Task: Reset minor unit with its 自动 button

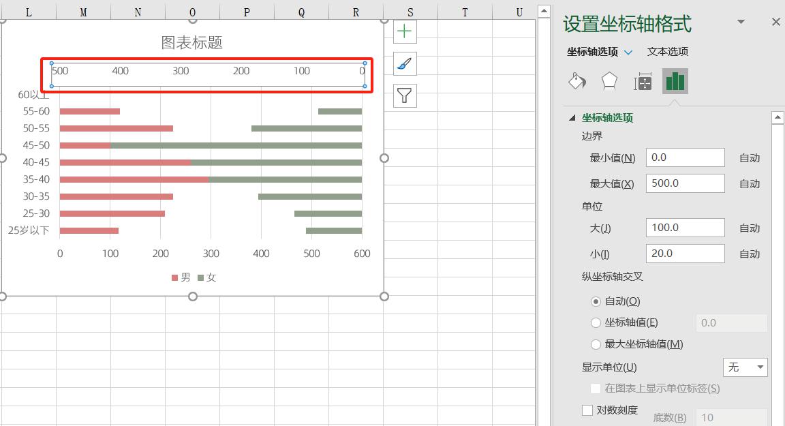Action: (x=750, y=254)
